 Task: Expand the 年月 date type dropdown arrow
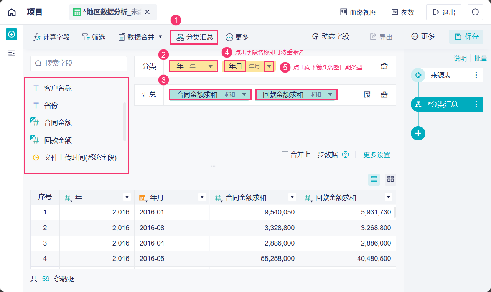270,66
